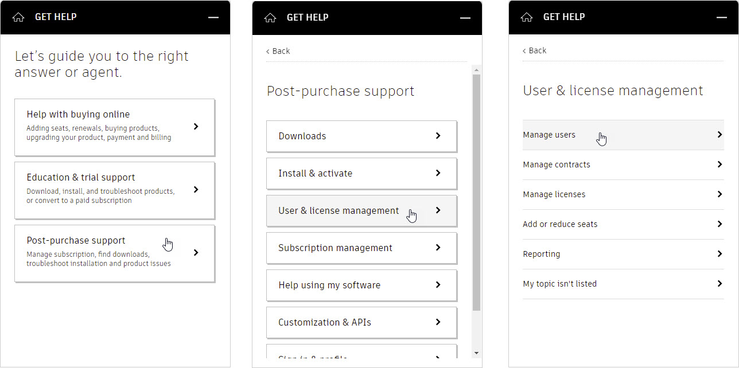Click the middle panel scrollbar thumb

tap(476, 193)
